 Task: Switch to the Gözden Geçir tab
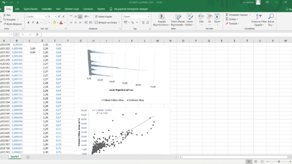(x=72, y=9)
